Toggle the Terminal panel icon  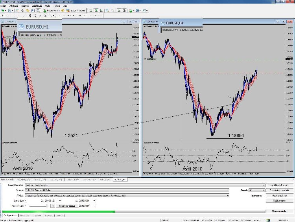pos(33,11)
